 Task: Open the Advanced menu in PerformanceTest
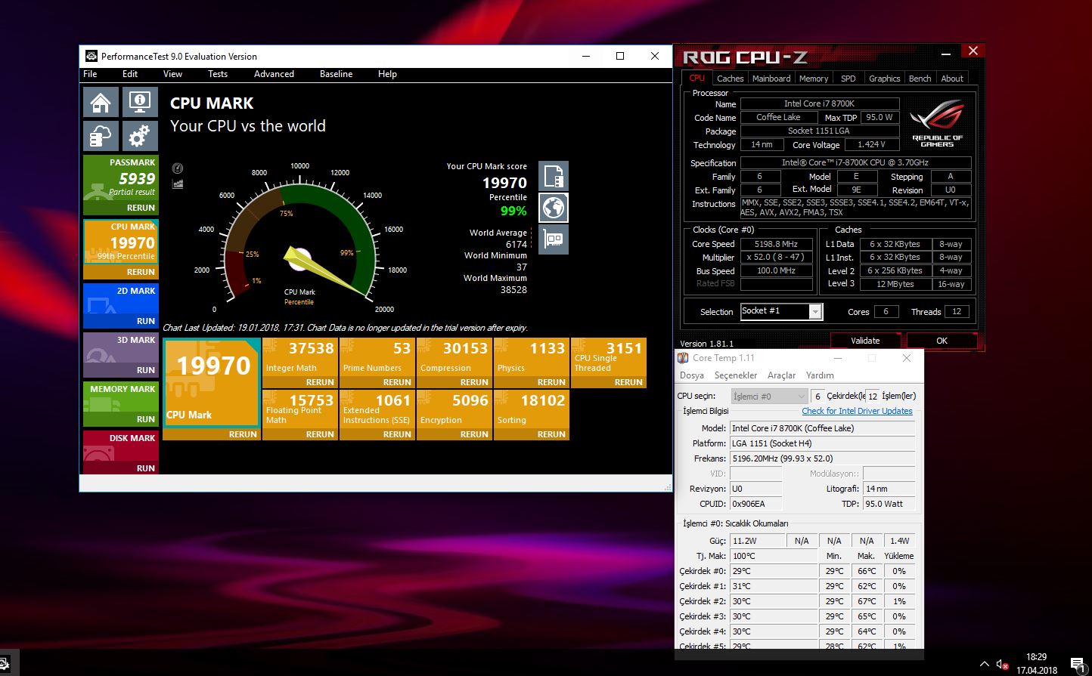coord(274,74)
